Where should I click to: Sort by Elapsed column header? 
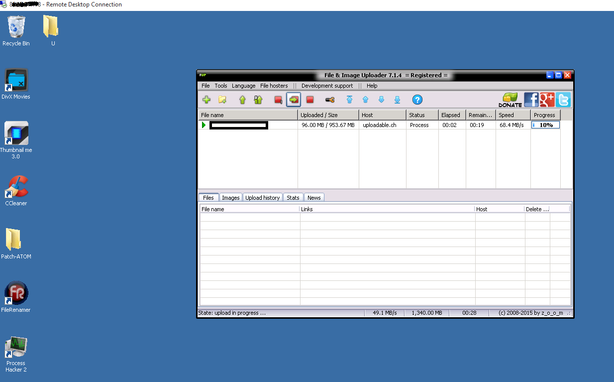click(452, 115)
